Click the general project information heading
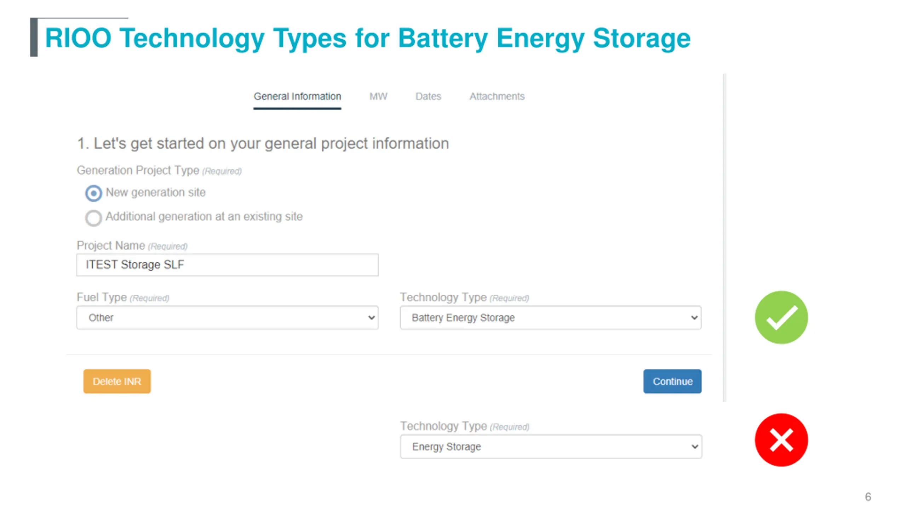The width and height of the screenshot is (906, 510). coord(263,144)
